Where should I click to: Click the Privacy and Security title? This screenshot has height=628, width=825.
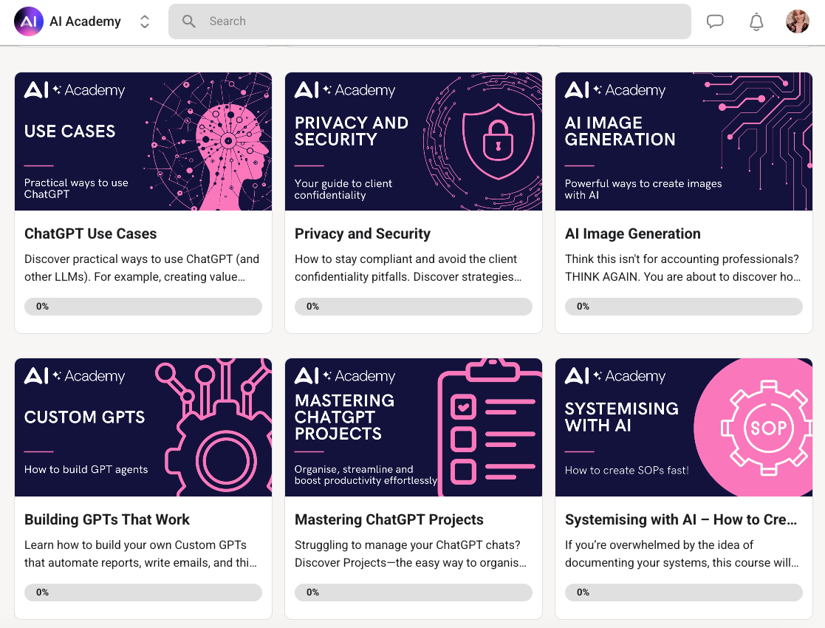point(363,233)
